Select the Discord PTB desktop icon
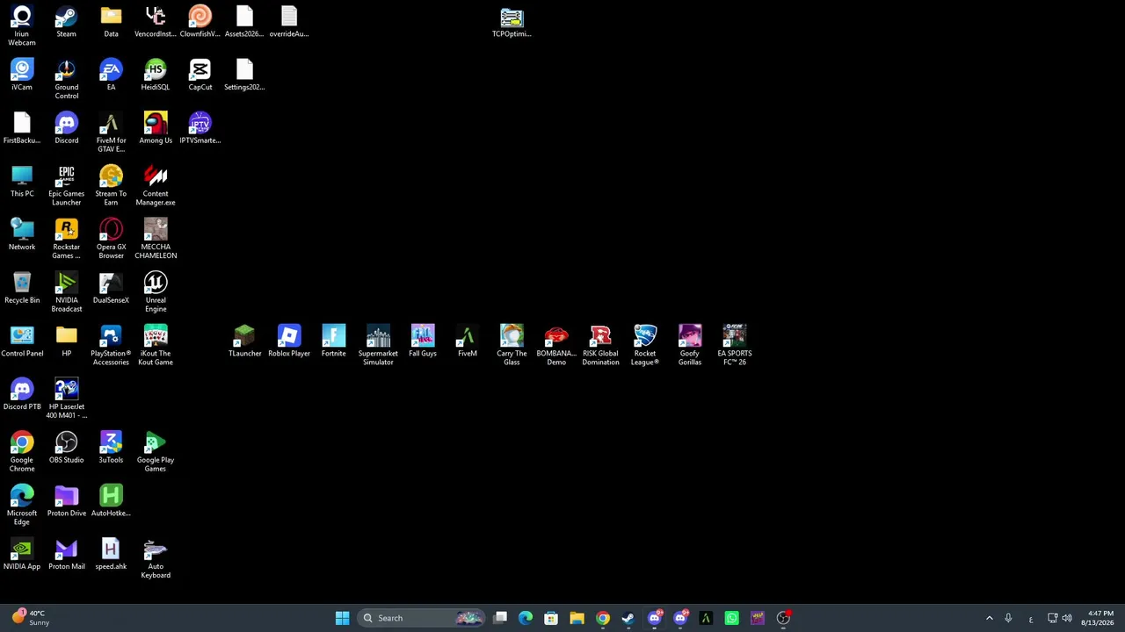The width and height of the screenshot is (1125, 632). pos(22,395)
